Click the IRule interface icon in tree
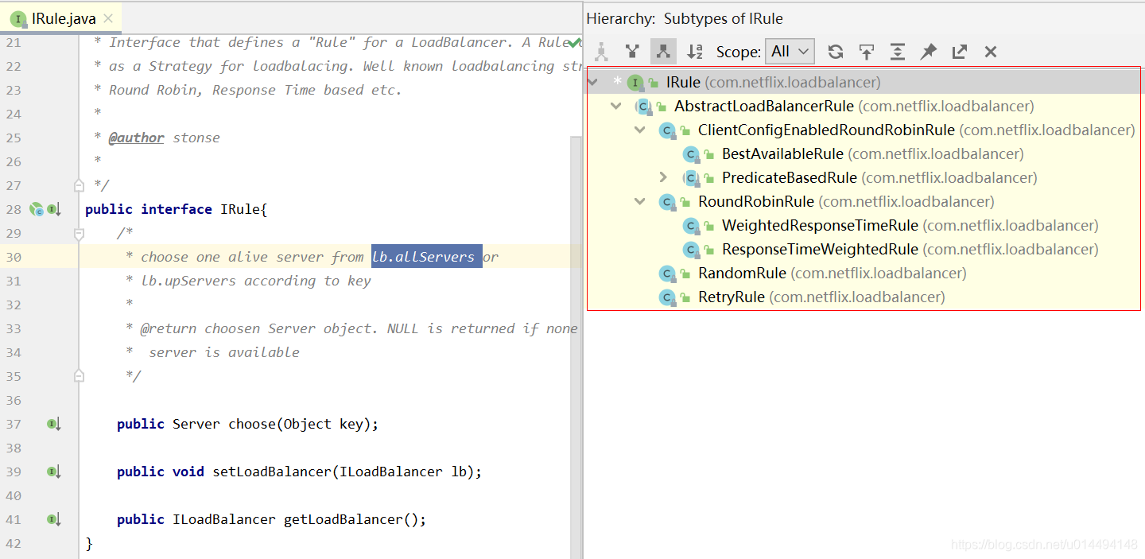This screenshot has height=559, width=1145. pyautogui.click(x=635, y=82)
